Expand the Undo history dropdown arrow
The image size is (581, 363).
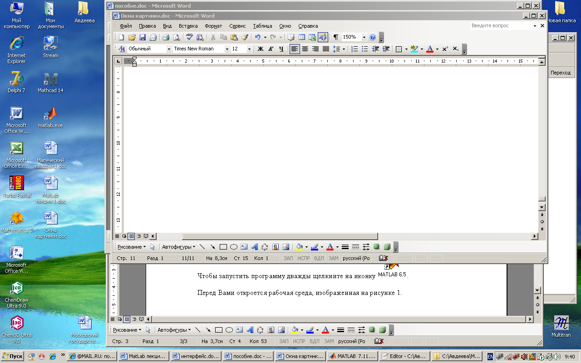coord(264,37)
